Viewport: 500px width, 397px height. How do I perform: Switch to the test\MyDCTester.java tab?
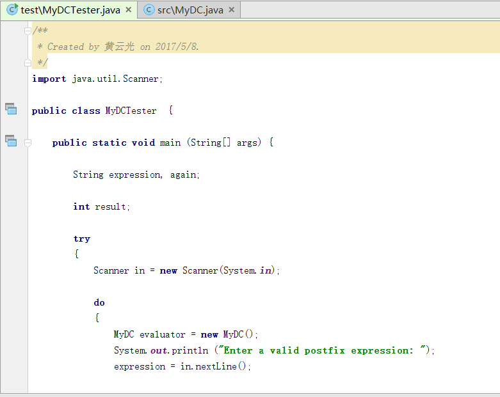pyautogui.click(x=70, y=10)
